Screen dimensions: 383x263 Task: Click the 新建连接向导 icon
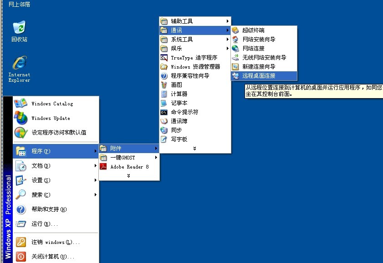235,66
